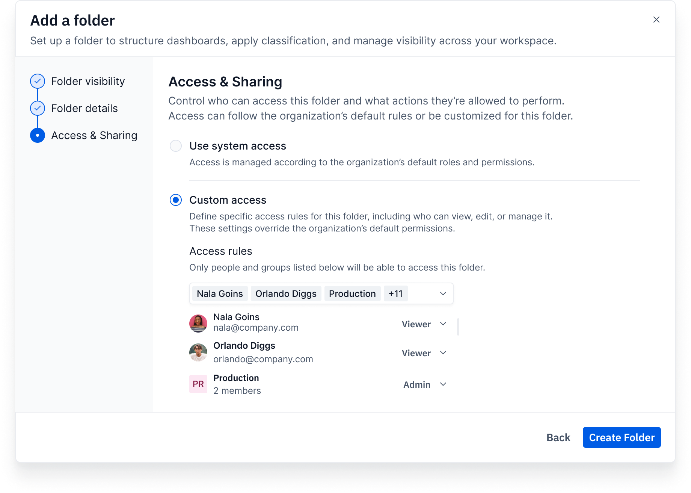
Task: Click the Orlando Diggs tag in selector
Action: coord(286,293)
